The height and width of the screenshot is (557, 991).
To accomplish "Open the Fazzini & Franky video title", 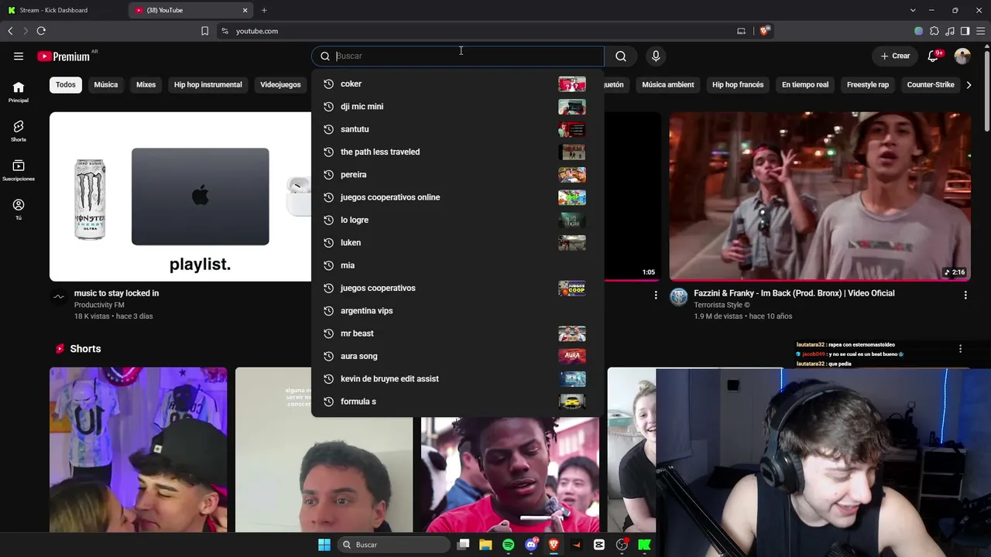I will pos(794,293).
